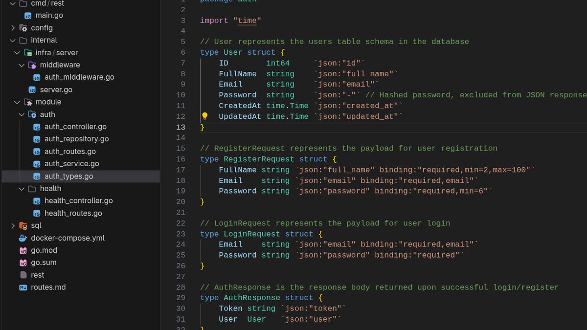Click the Go icon beside auth_types.go
This screenshot has width=587, height=330.
(x=37, y=176)
